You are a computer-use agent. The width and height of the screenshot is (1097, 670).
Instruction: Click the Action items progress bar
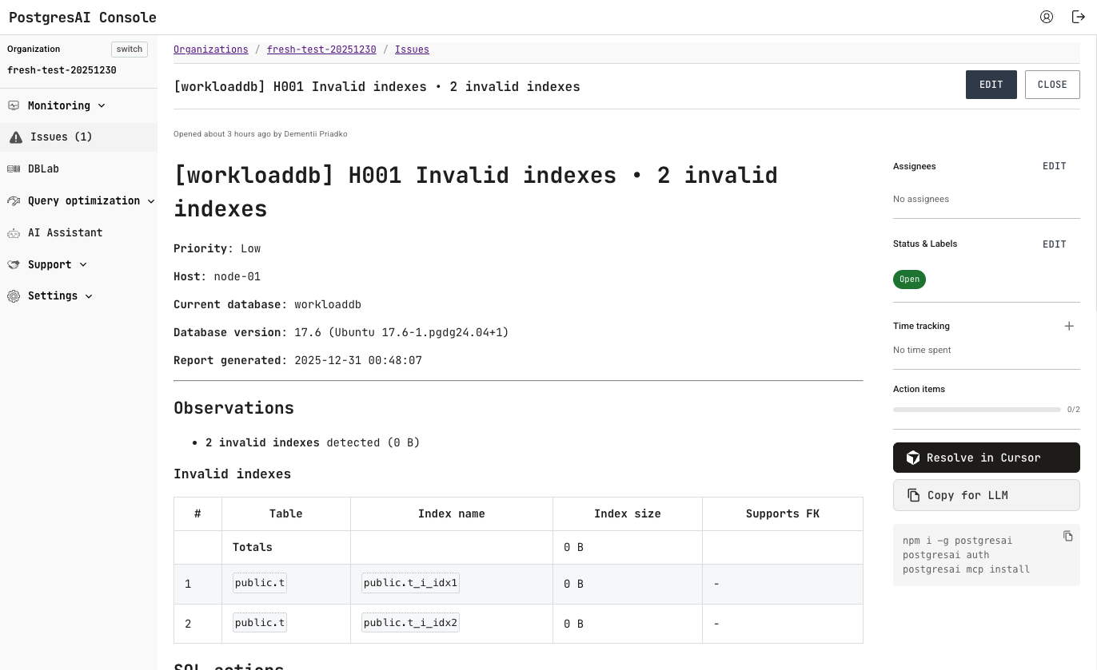click(x=976, y=410)
